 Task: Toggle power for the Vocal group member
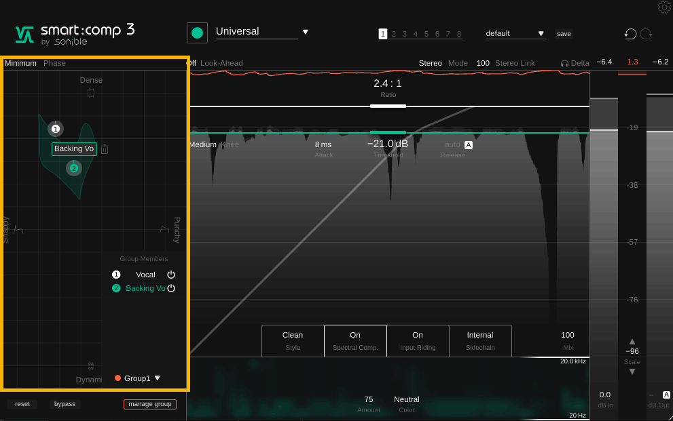(x=170, y=275)
